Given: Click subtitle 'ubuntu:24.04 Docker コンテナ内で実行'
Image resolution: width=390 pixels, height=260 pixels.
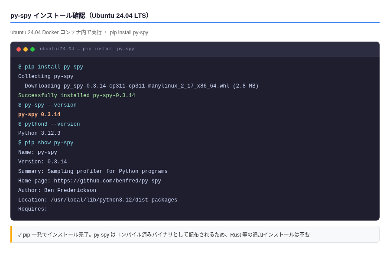Looking at the screenshot, I should tap(56, 32).
